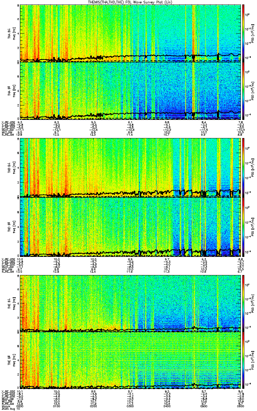The width and height of the screenshot is (257, 411).
Task: Click the PSD color bar beside THD B-parallel
Action: (243, 226)
